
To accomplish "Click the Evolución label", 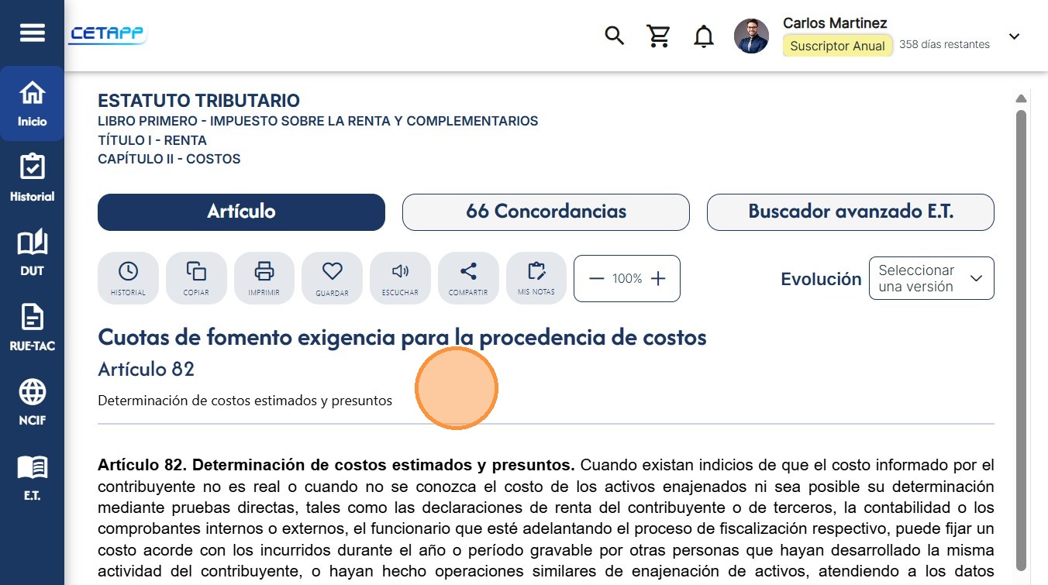I will point(821,279).
